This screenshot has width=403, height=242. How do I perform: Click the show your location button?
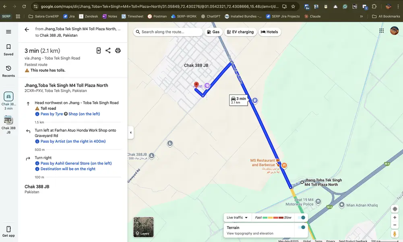[x=395, y=209]
